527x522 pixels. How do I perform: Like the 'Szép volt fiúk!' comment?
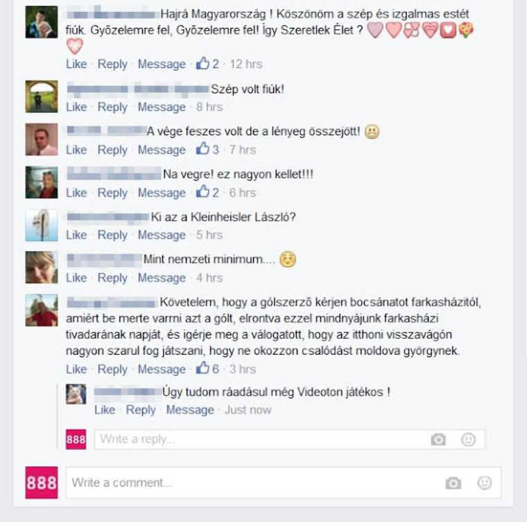tap(76, 107)
